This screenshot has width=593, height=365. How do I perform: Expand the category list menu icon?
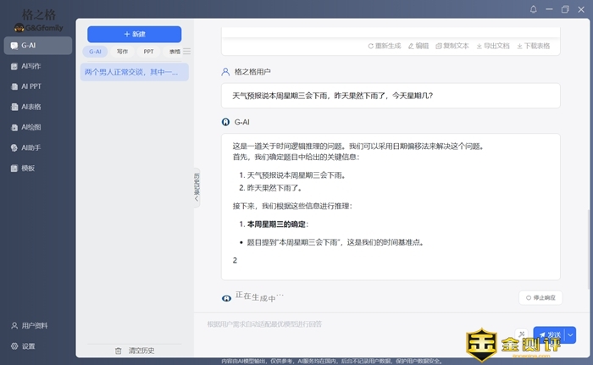click(x=187, y=52)
